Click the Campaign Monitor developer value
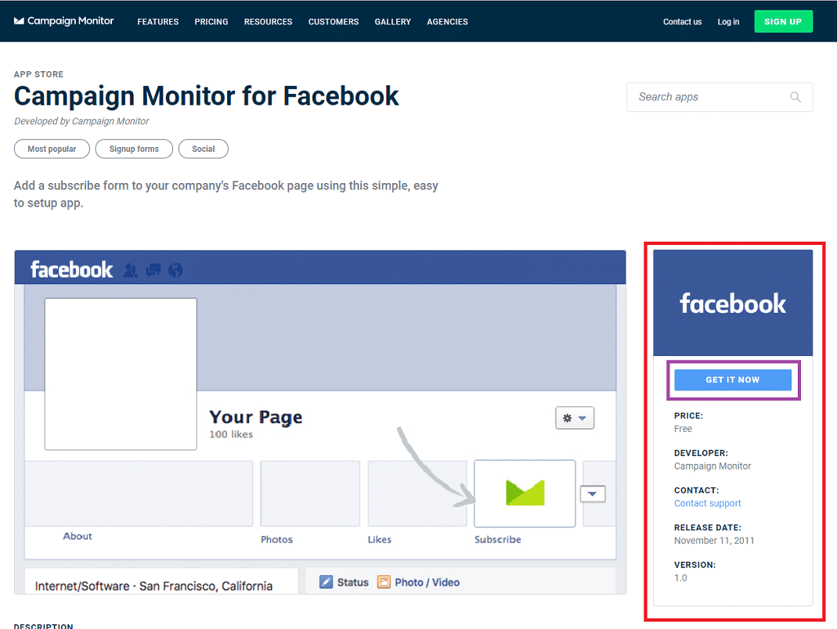The width and height of the screenshot is (837, 629). tap(713, 465)
